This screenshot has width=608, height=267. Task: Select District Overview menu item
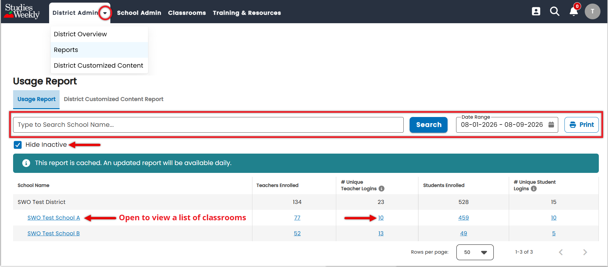pos(99,34)
